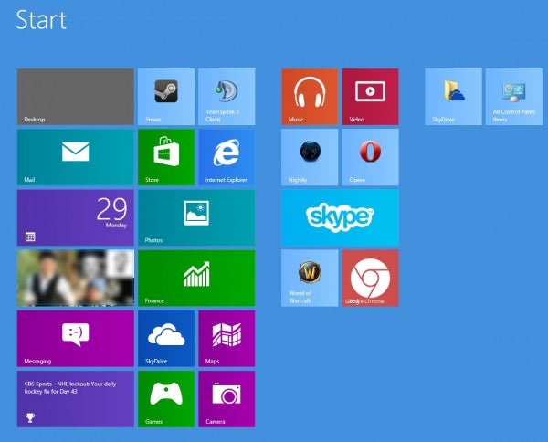Launch Internet Explorer tile
Image resolution: width=548 pixels, height=442 pixels.
pos(227,157)
